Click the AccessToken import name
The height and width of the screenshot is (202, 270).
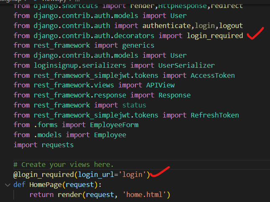point(213,75)
